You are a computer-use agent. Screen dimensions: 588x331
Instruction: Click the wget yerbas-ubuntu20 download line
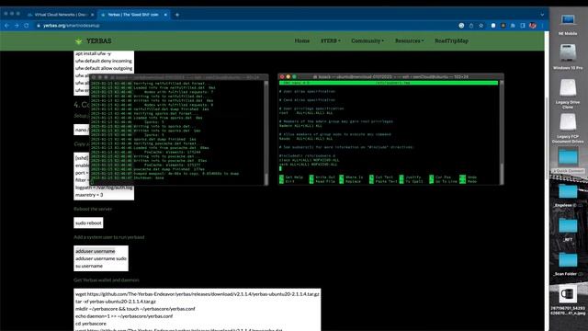click(198, 294)
